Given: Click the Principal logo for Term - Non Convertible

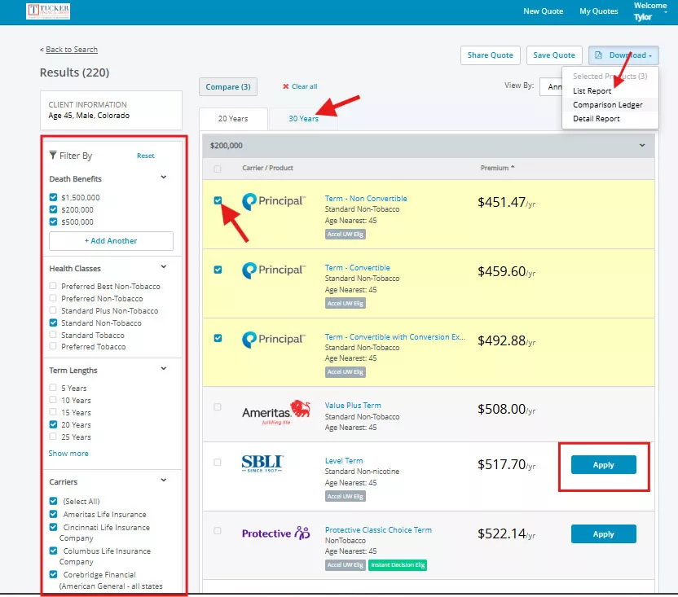Looking at the screenshot, I should [x=274, y=202].
